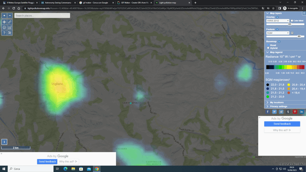Open the wrench-and-hammer tools icon
The height and width of the screenshot is (172, 306).
coord(10,33)
